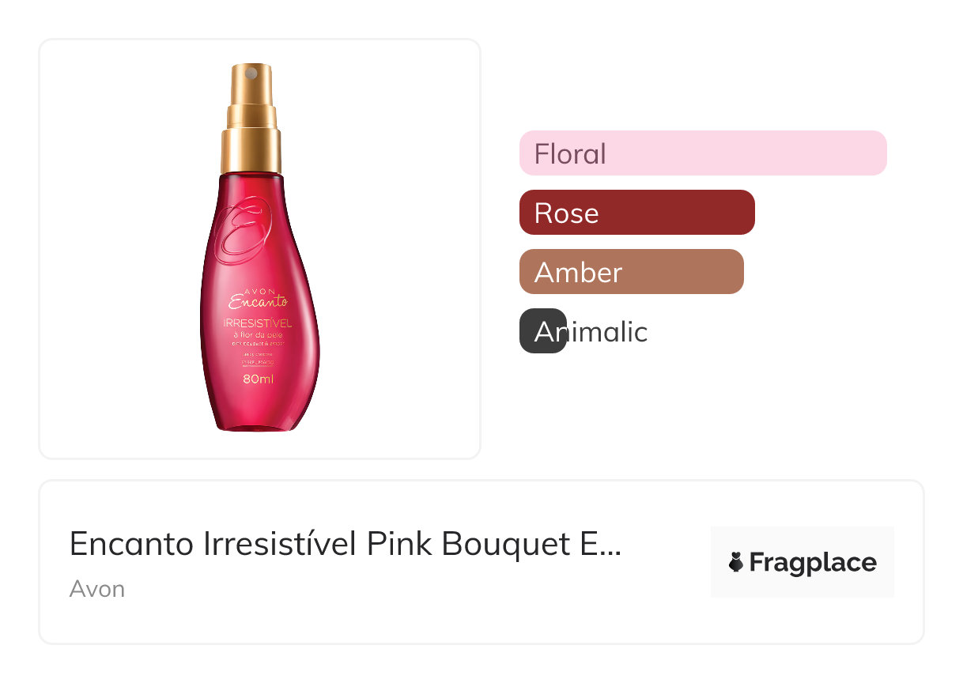963x683 pixels.
Task: Click the Rose label text
Action: [566, 213]
